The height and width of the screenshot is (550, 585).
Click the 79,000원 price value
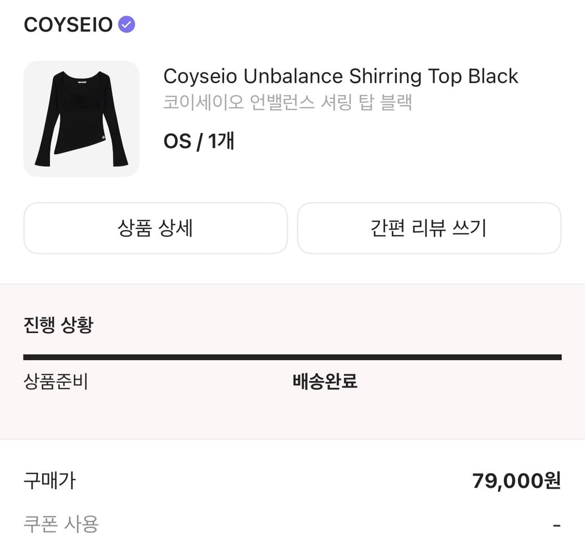click(x=516, y=481)
